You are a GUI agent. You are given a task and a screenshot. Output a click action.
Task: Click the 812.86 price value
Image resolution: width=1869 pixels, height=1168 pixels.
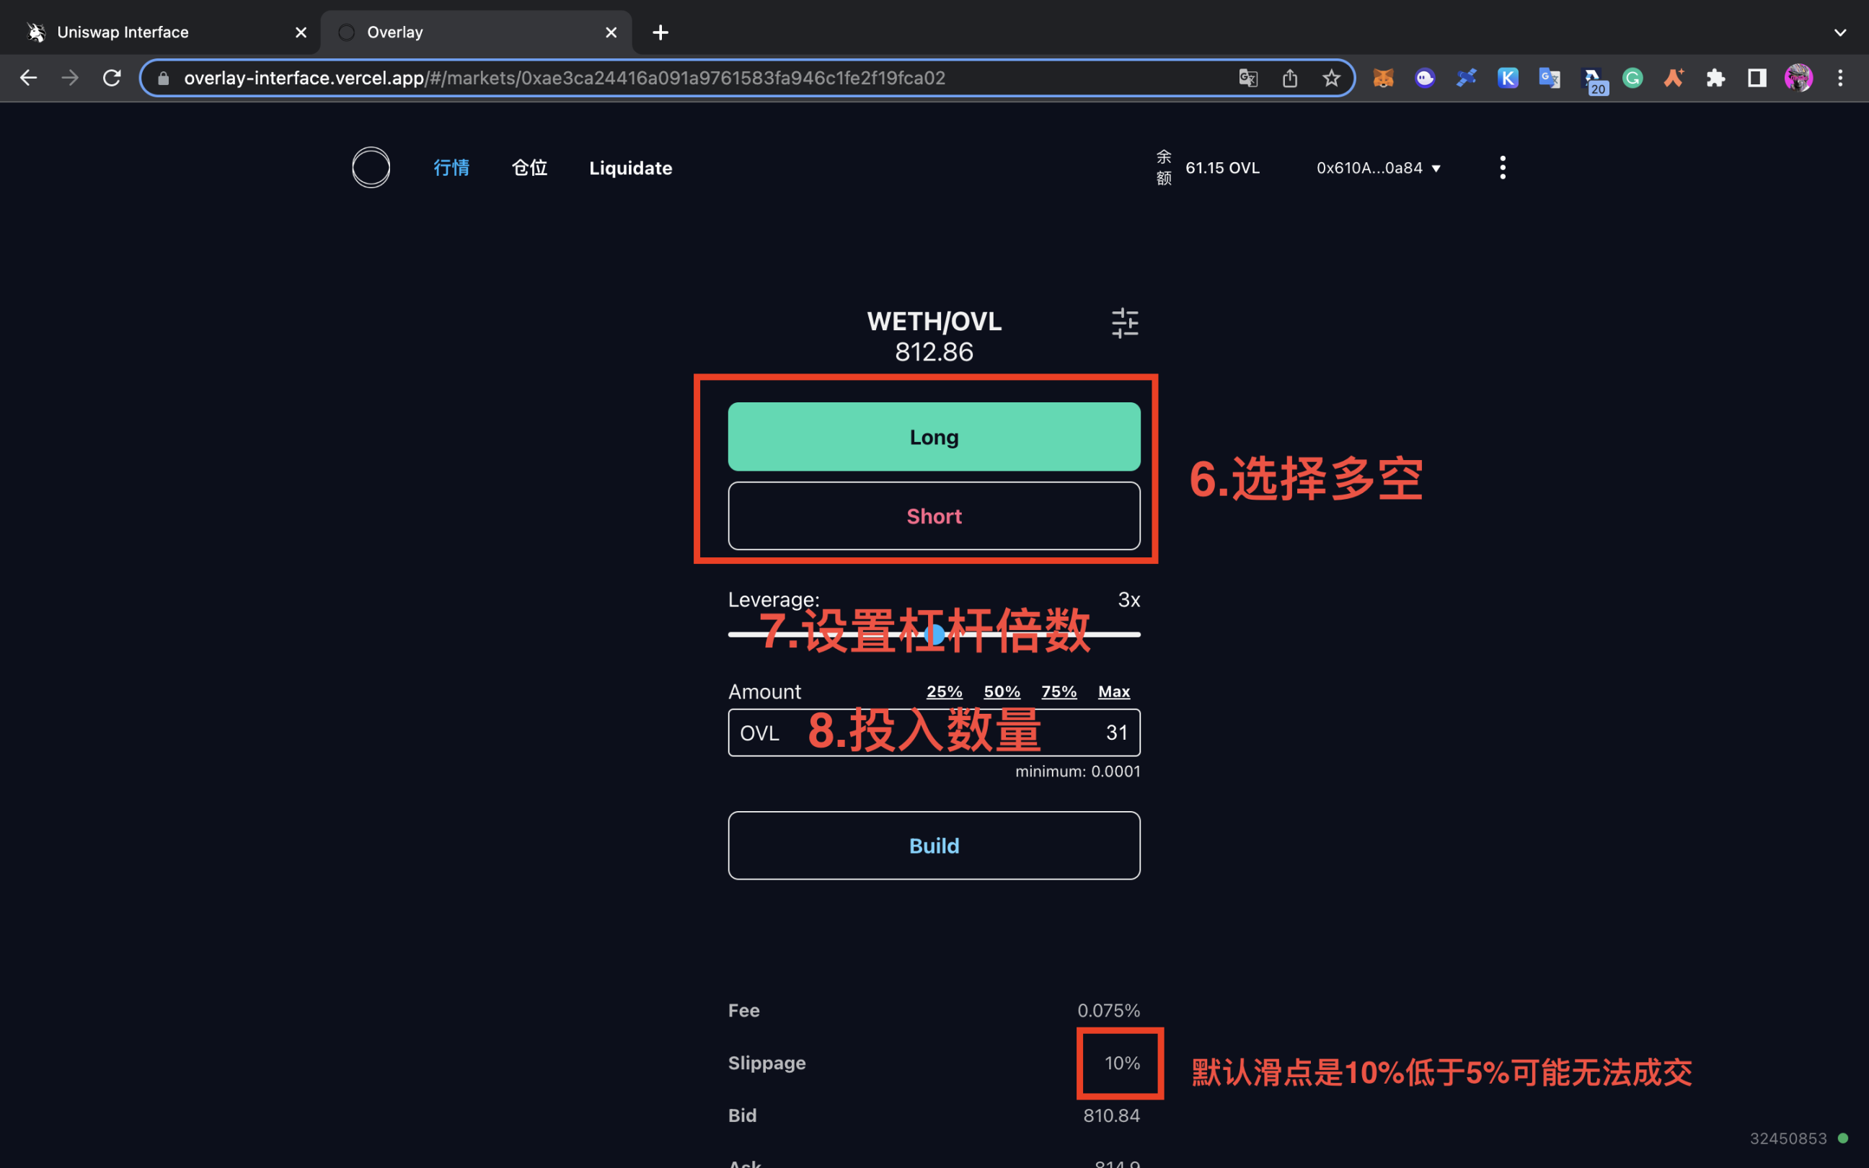934,353
